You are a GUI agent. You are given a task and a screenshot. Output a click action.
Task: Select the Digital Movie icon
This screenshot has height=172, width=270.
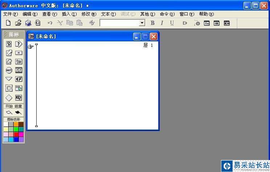point(19,70)
